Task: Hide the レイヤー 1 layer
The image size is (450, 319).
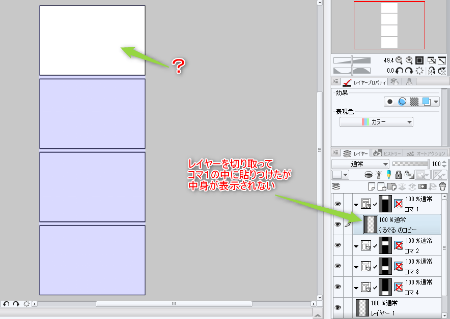Action: coord(338,307)
